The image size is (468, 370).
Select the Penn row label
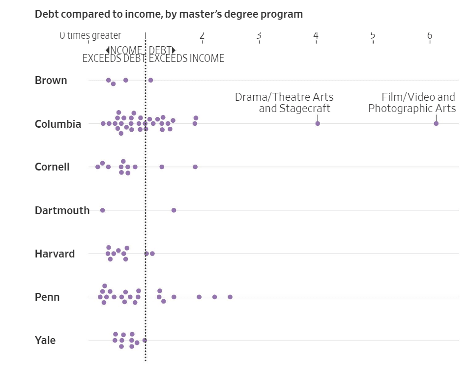[47, 297]
